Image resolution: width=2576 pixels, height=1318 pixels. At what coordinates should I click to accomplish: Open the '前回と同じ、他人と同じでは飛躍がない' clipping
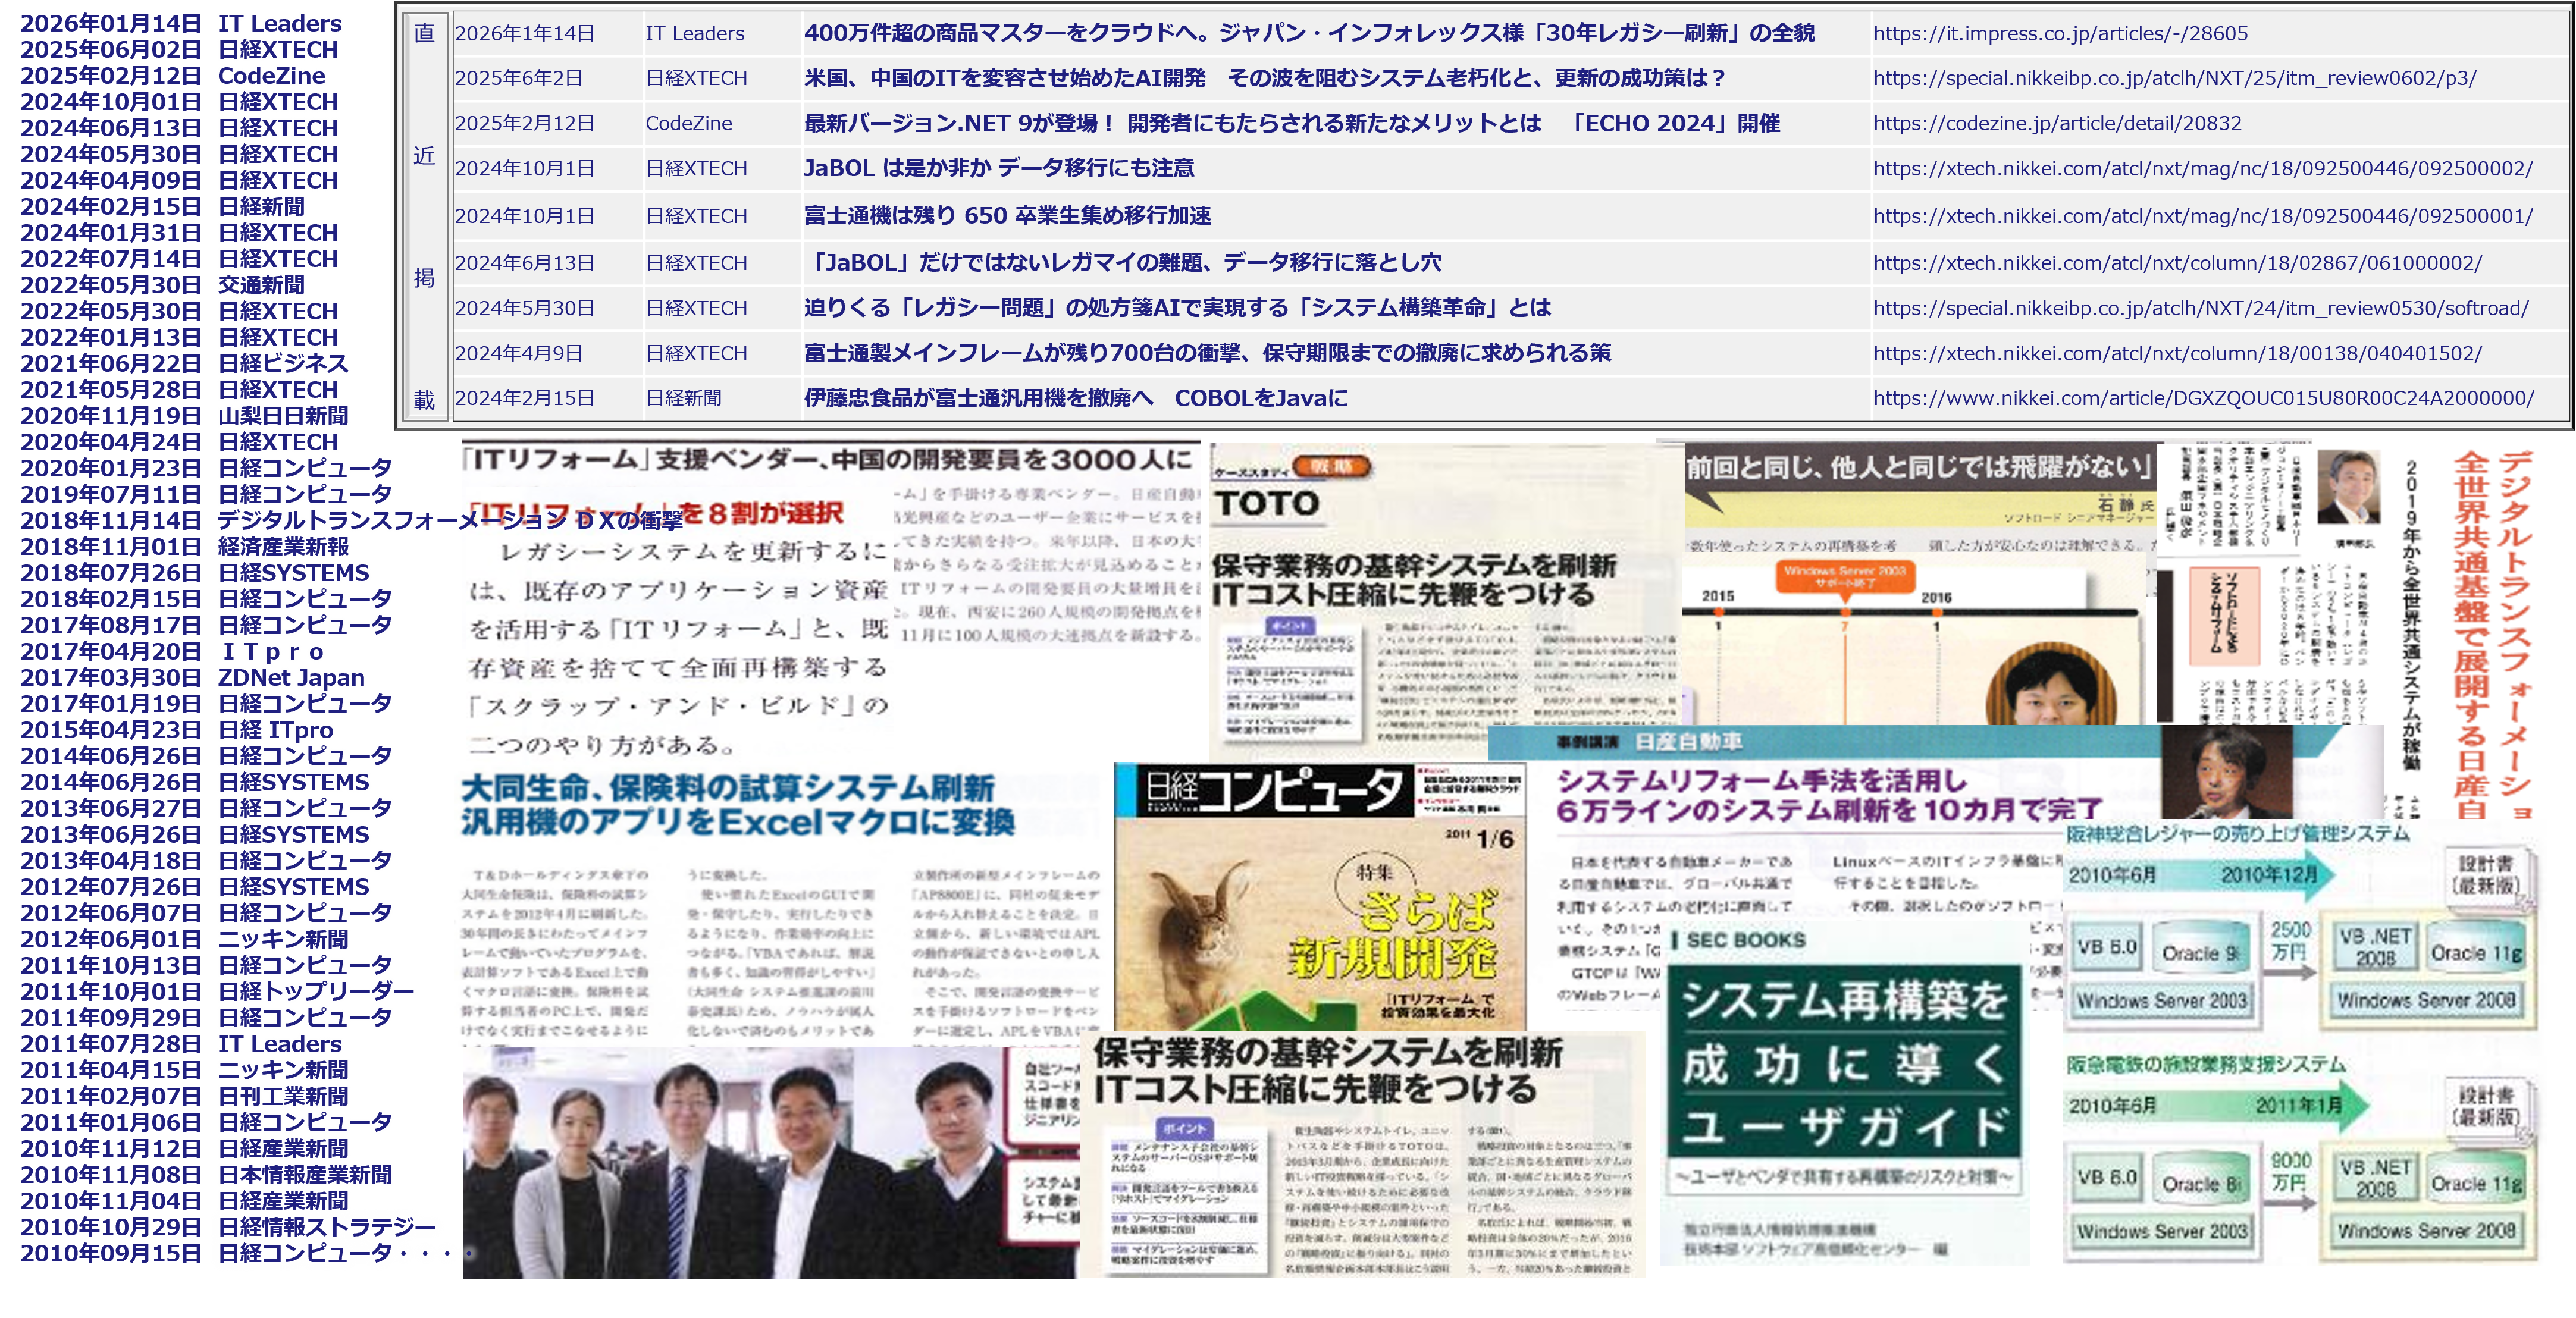tap(1919, 582)
